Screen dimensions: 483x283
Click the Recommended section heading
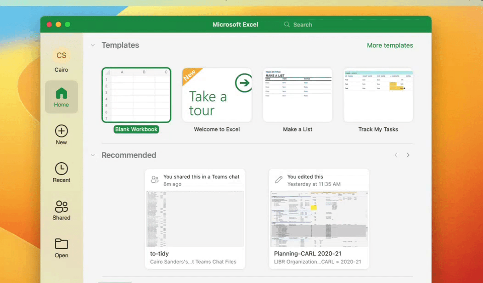click(129, 155)
